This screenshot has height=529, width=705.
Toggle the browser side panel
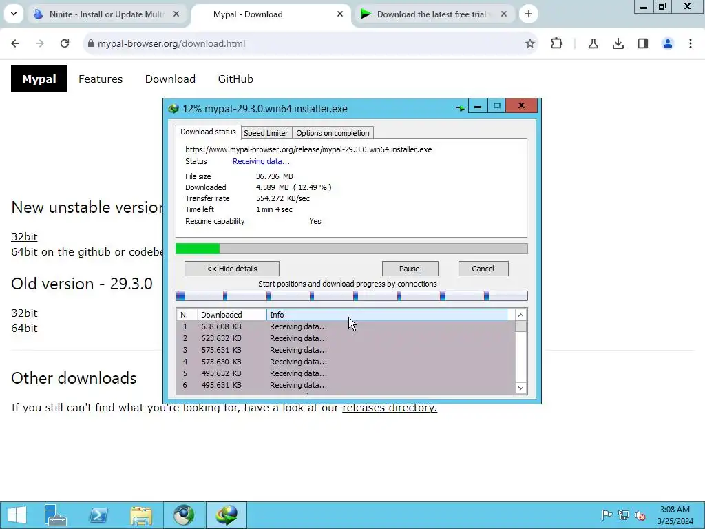(643, 43)
